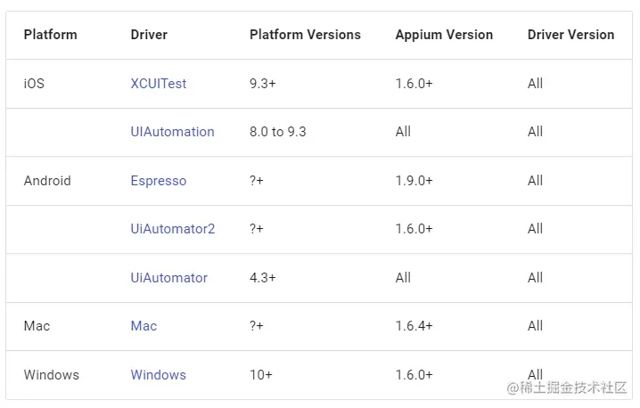Select the 10+ platform version cell
This screenshot has width=640, height=408.
(x=261, y=375)
